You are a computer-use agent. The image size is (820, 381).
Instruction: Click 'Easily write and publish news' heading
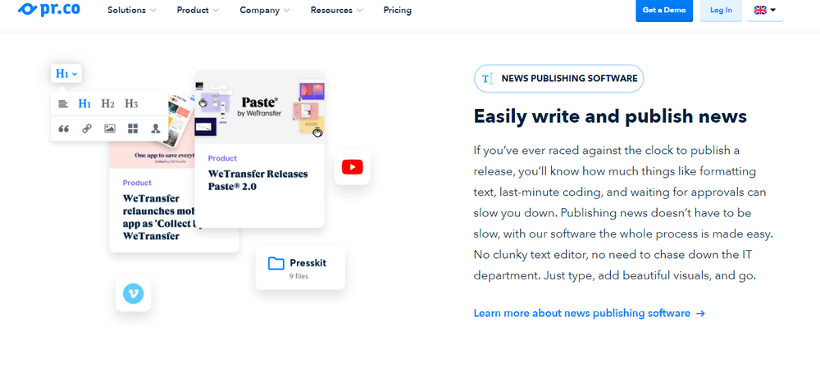(610, 116)
